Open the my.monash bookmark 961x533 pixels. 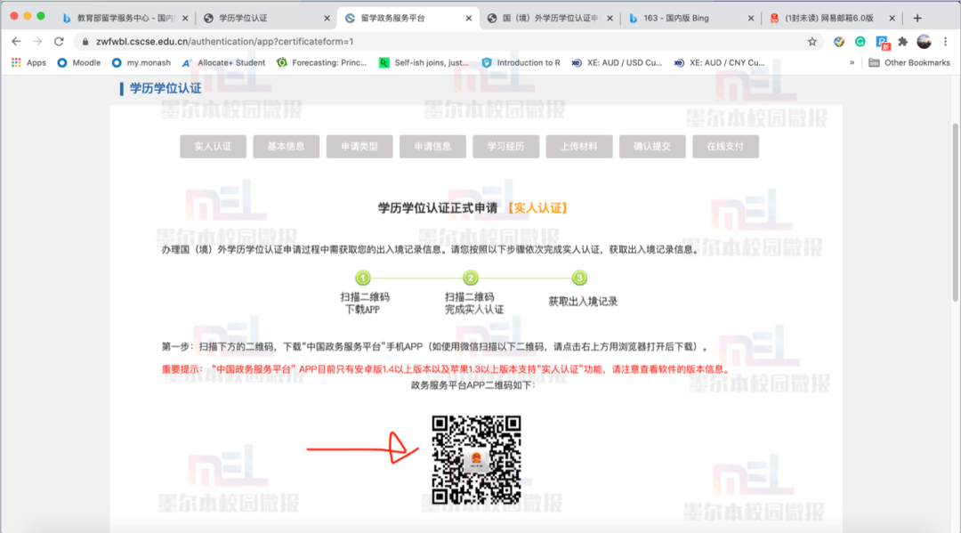coord(141,62)
